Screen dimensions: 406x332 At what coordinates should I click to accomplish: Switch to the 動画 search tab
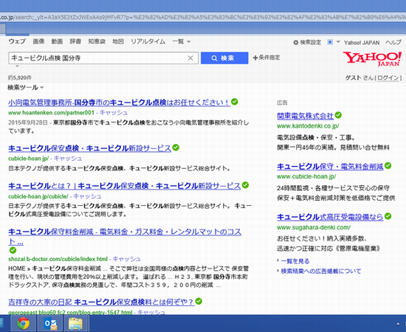57,41
